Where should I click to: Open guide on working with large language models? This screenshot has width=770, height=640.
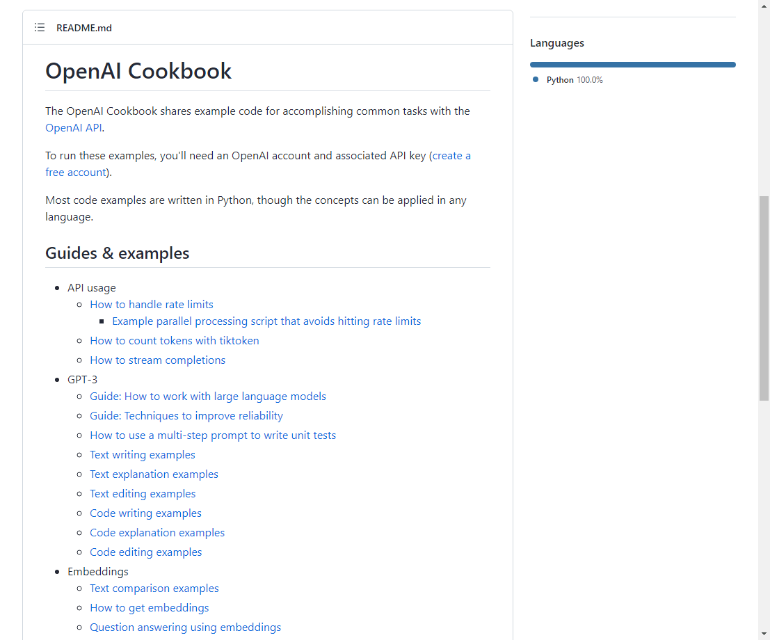click(x=208, y=397)
